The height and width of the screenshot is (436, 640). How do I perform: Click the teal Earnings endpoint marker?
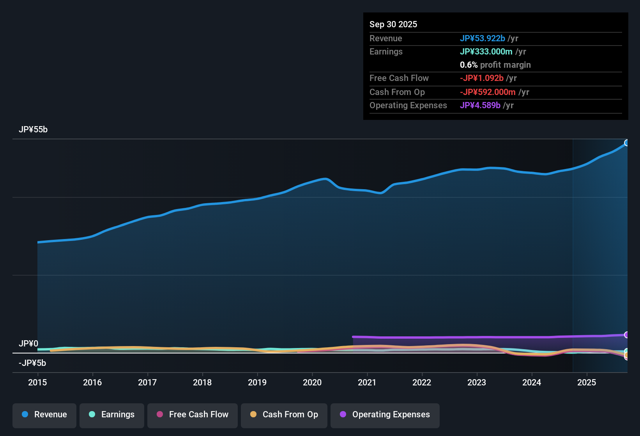tap(627, 350)
